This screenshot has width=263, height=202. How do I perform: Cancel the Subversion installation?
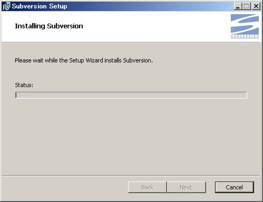click(235, 187)
